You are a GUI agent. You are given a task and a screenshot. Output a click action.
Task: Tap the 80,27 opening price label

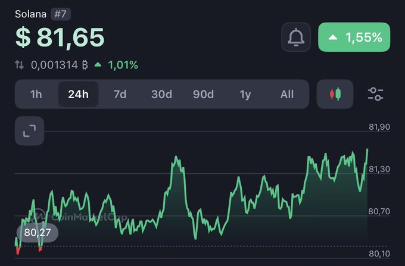[38, 233]
